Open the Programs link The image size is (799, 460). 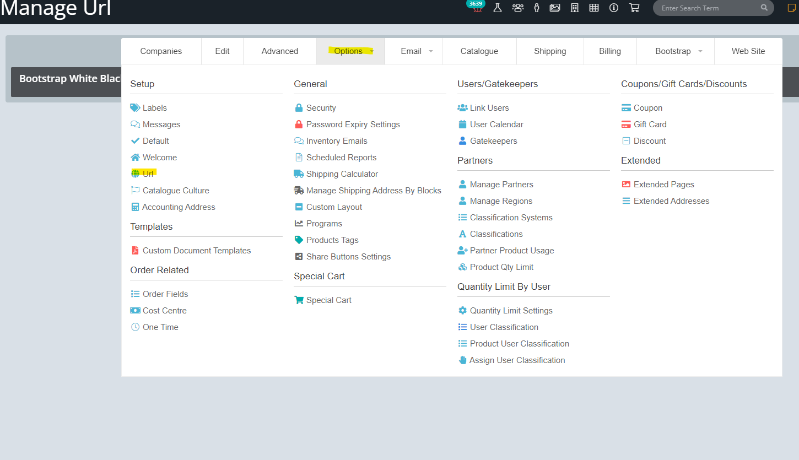(x=324, y=224)
